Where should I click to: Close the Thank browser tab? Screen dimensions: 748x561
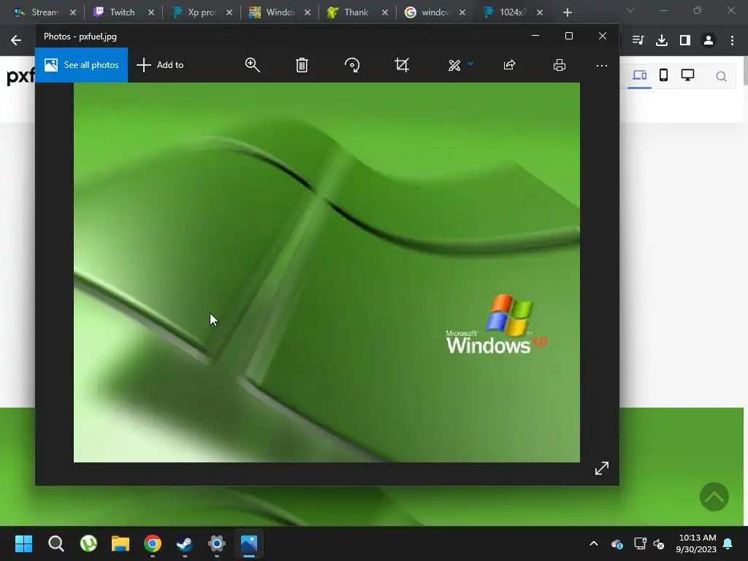click(x=384, y=12)
